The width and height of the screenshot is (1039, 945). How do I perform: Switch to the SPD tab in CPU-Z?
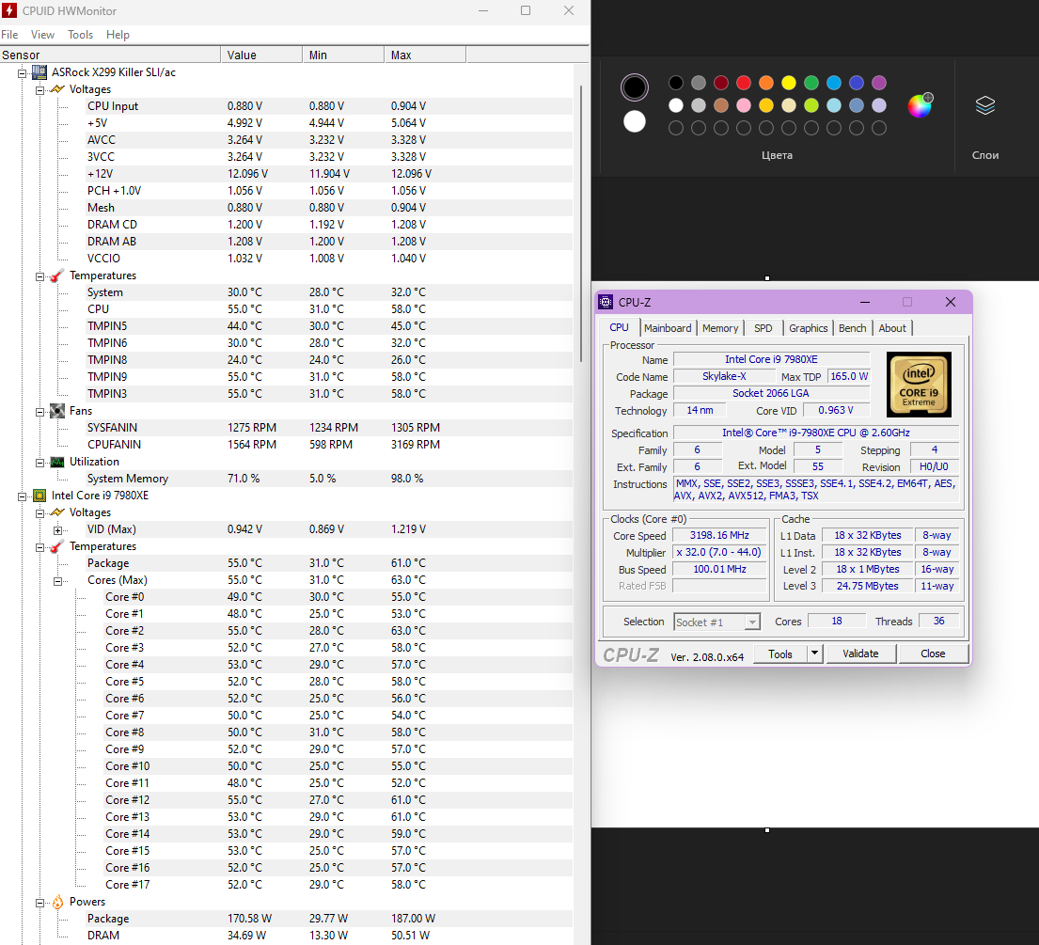[x=764, y=328]
